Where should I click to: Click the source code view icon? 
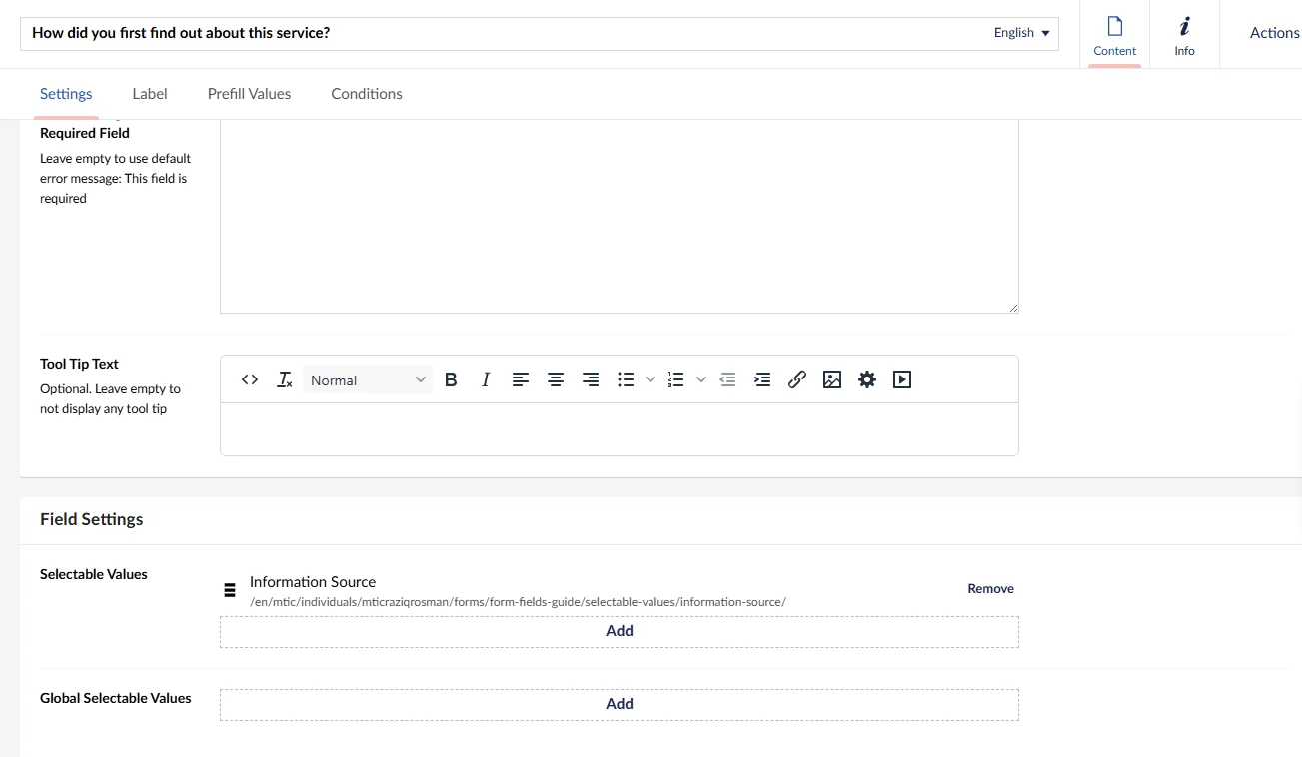pos(250,379)
